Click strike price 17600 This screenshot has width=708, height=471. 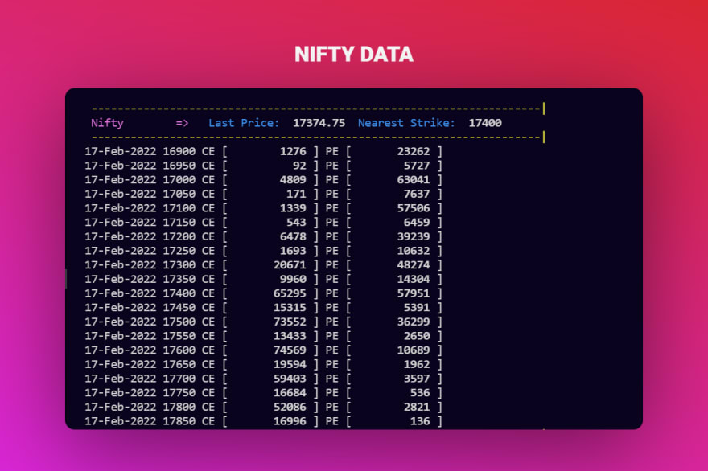click(179, 350)
